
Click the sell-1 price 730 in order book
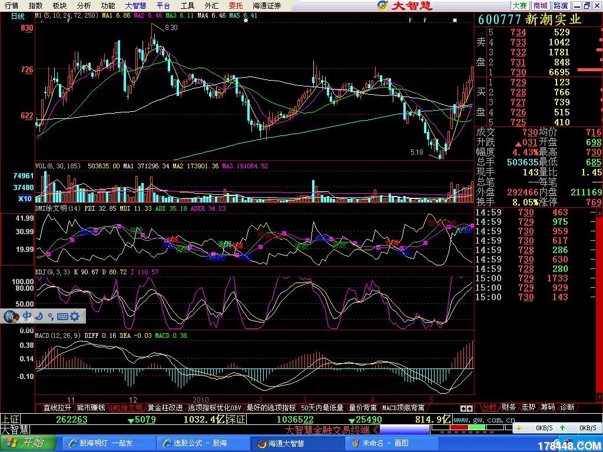[518, 72]
